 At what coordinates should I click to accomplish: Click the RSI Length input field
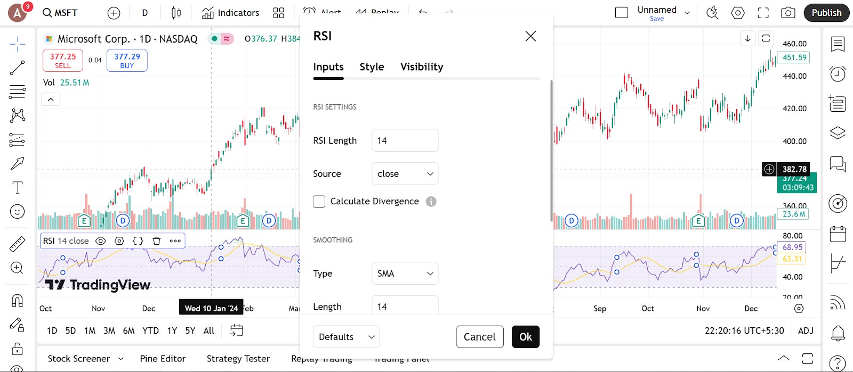pyautogui.click(x=405, y=140)
